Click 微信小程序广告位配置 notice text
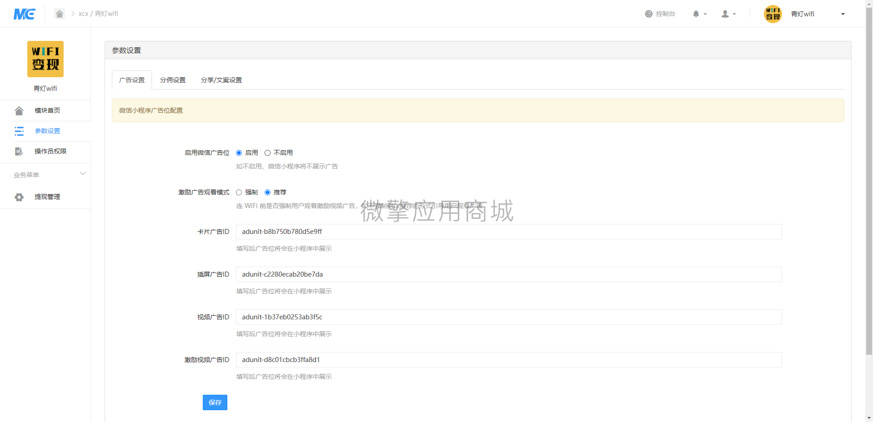 coord(151,110)
